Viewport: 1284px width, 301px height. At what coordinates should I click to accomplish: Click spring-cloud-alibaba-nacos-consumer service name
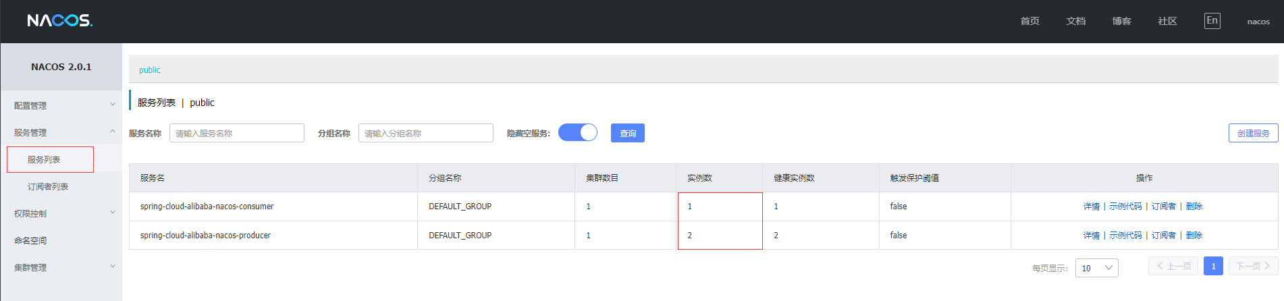[207, 206]
